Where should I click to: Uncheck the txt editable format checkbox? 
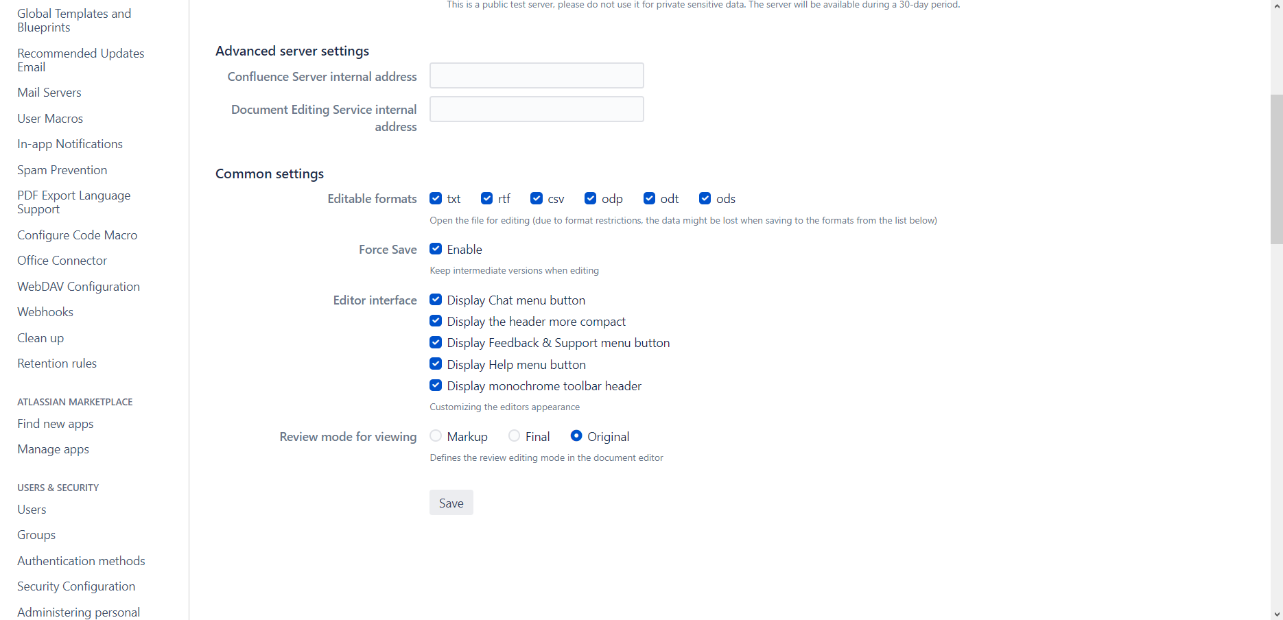point(436,199)
